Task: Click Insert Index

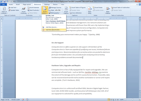Action: 98,8
